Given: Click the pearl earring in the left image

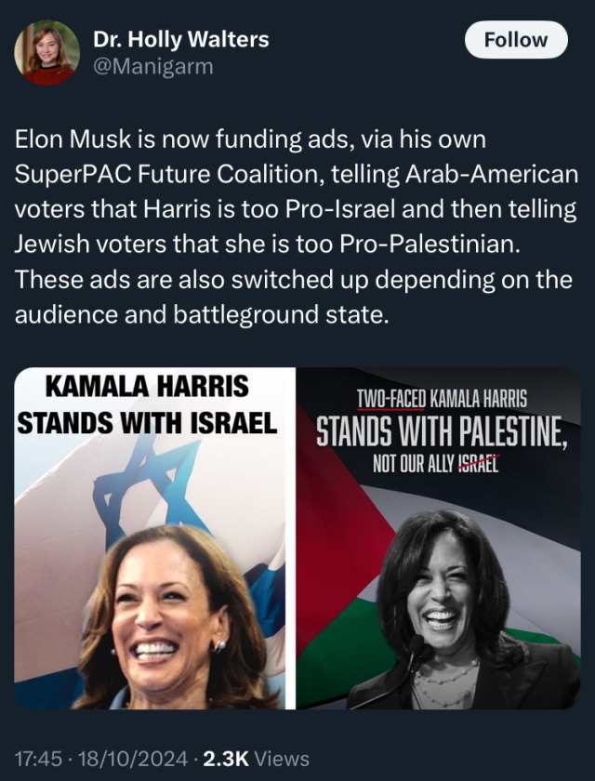Looking at the screenshot, I should 219,646.
